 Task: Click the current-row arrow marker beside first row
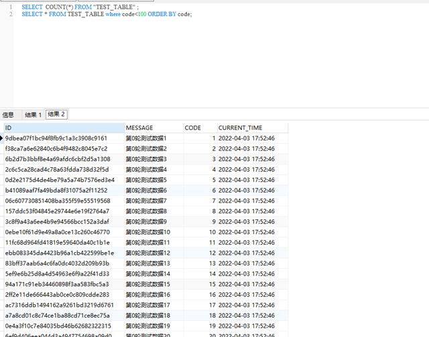tap(1, 138)
